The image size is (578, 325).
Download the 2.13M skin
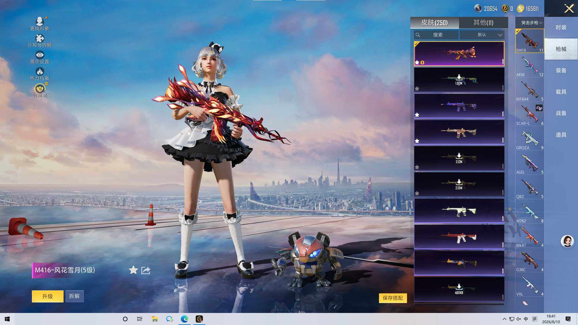pyautogui.click(x=459, y=184)
